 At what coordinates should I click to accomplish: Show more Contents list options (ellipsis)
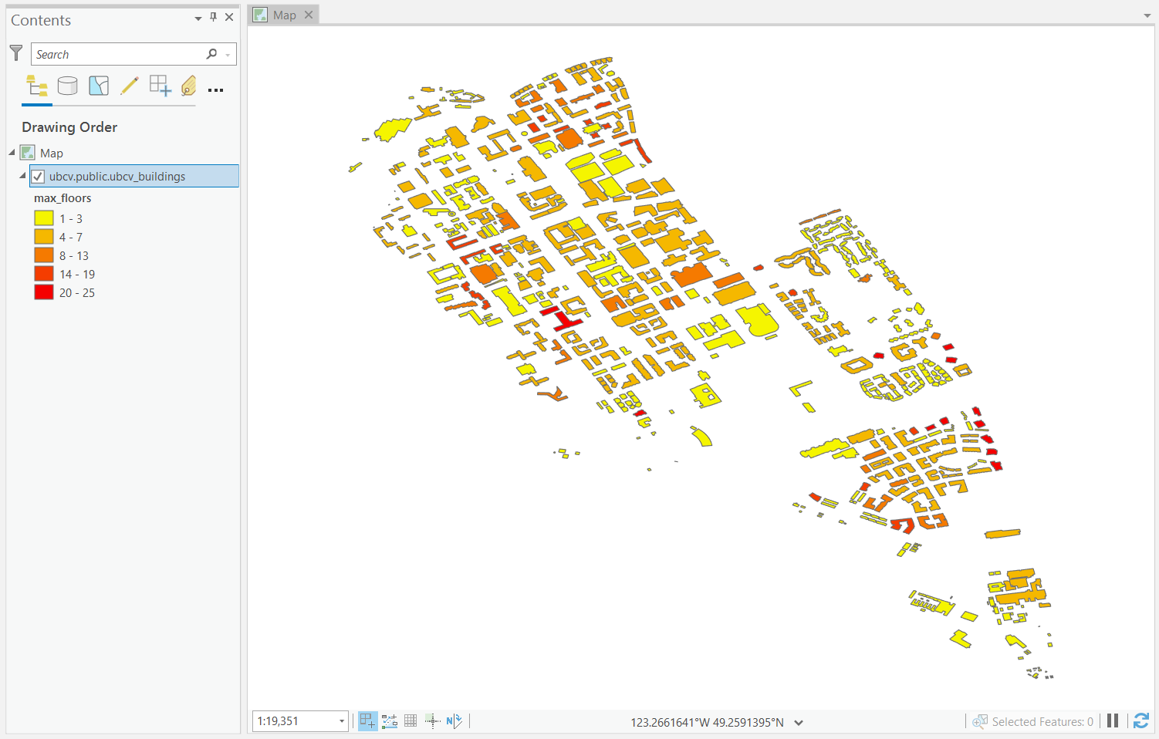(x=216, y=90)
